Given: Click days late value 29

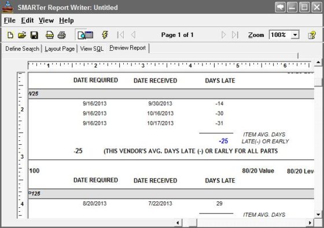Looking at the screenshot, I should tap(219, 203).
